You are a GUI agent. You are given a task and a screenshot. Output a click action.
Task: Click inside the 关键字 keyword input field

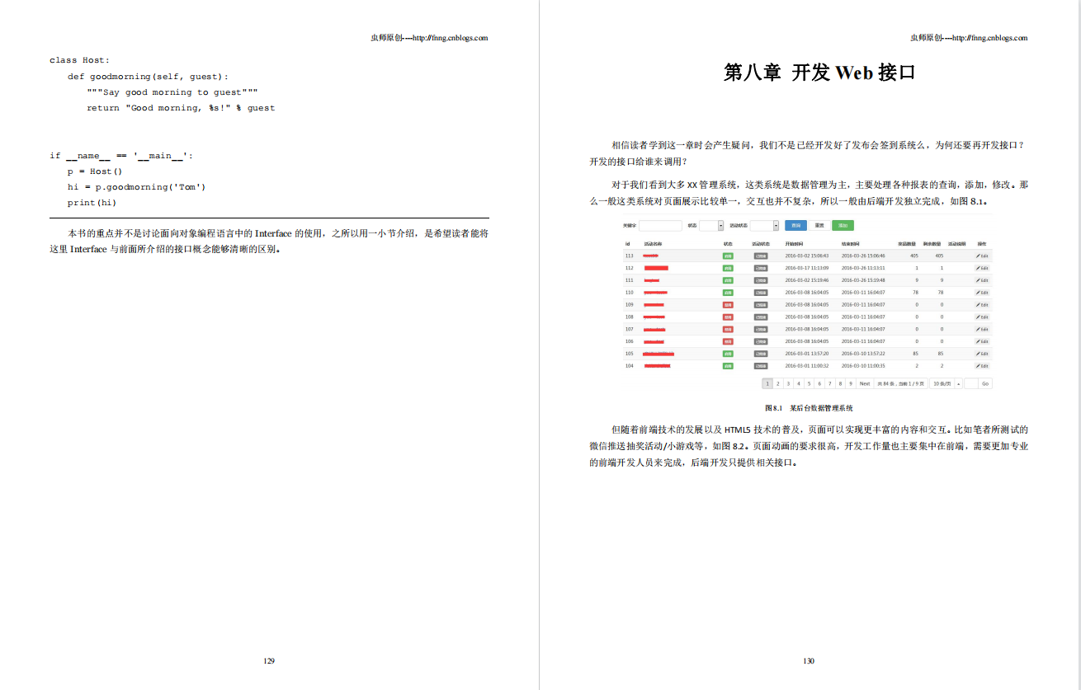click(660, 225)
